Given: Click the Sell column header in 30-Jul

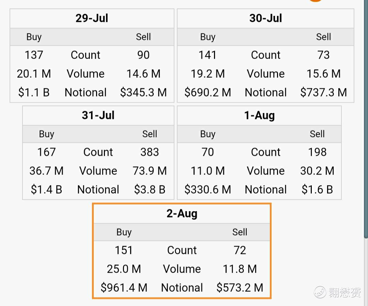Looking at the screenshot, I should (x=323, y=37).
